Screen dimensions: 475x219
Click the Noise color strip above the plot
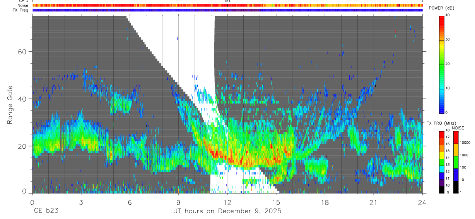tap(227, 5)
